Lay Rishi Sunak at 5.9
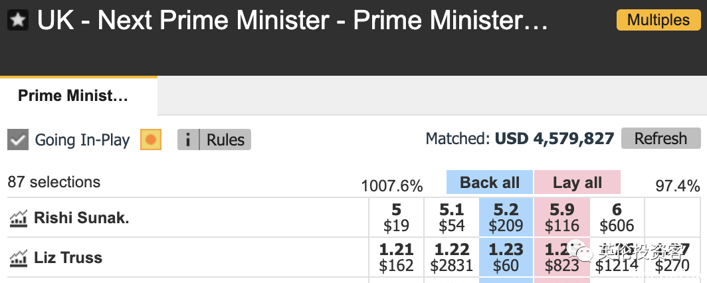This screenshot has height=283, width=707. 561,217
